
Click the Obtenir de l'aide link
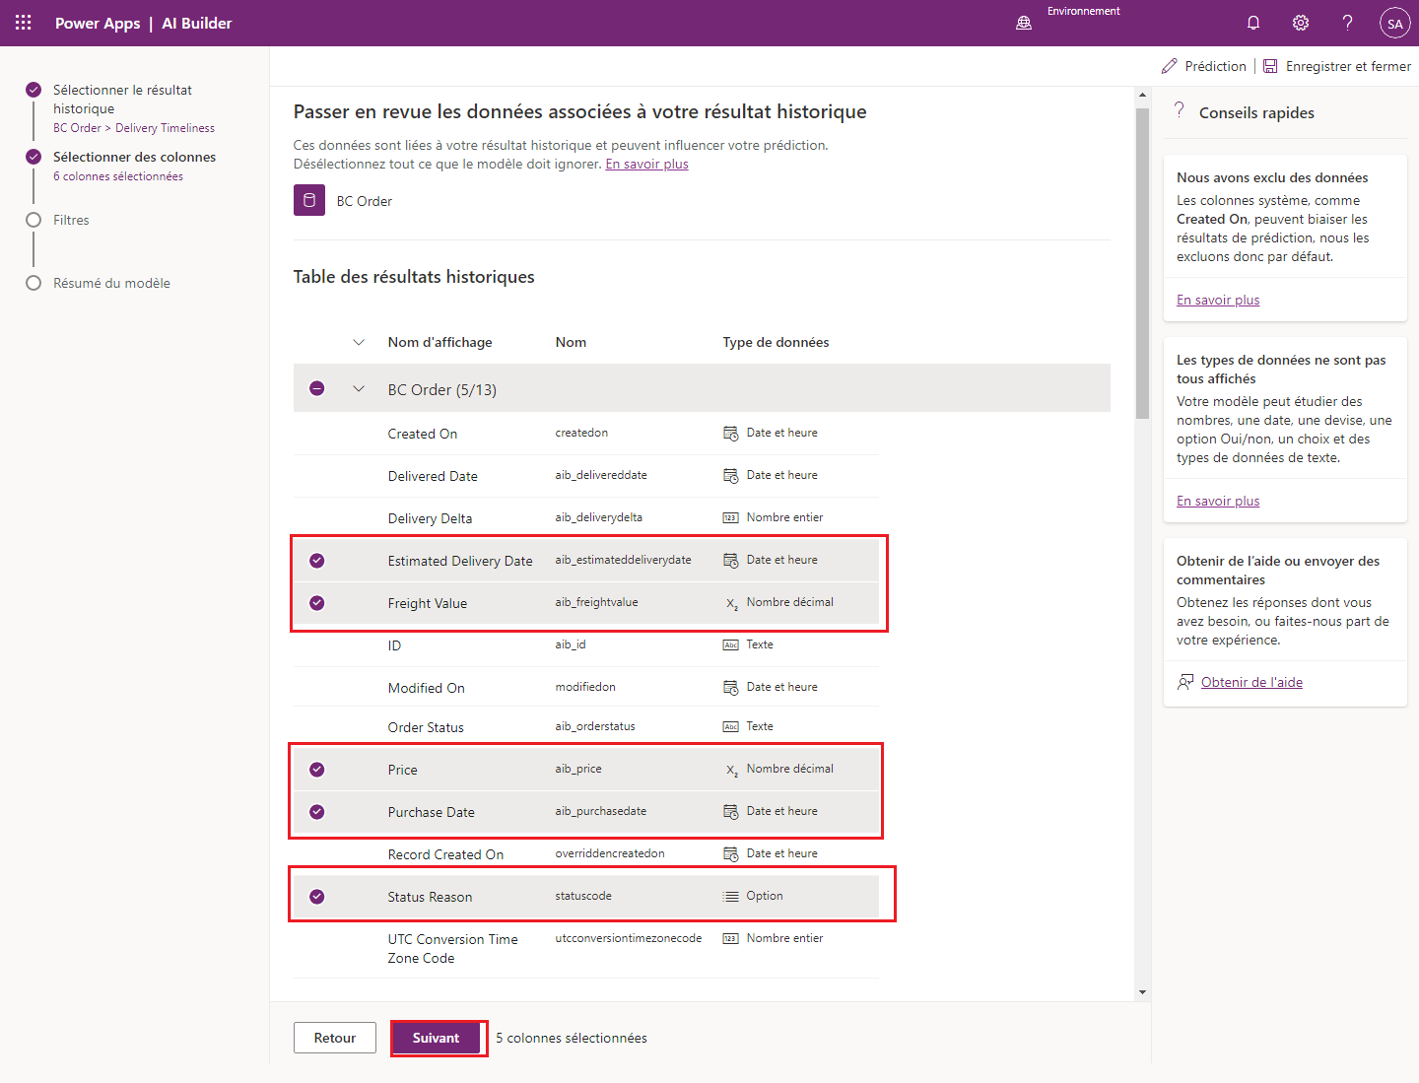(1251, 682)
